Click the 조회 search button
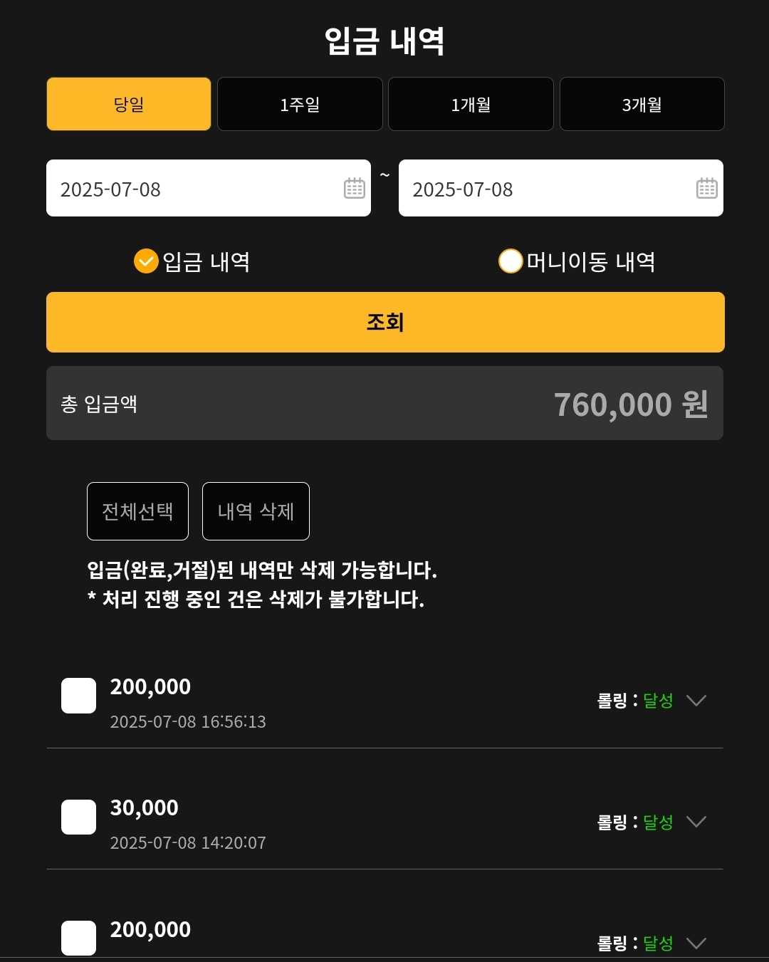The image size is (769, 962). pyautogui.click(x=385, y=322)
